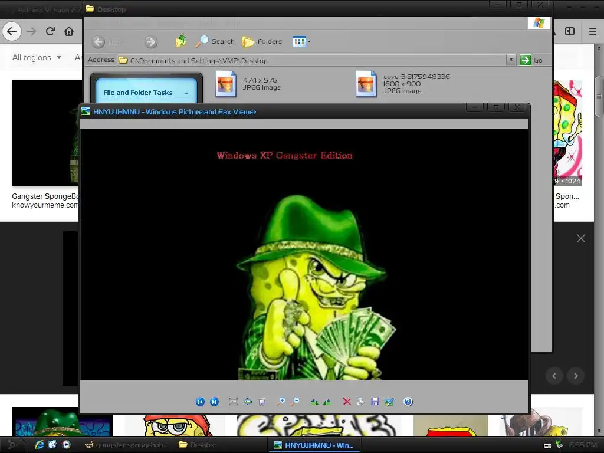Go to previous image in Picture Viewer
Image resolution: width=604 pixels, height=453 pixels.
point(200,402)
